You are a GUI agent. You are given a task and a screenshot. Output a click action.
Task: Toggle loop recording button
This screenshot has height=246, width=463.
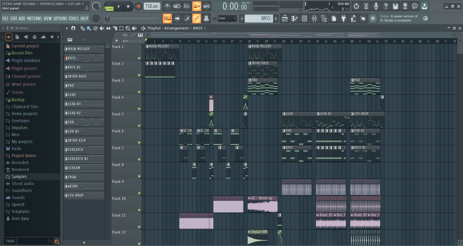(x=206, y=6)
